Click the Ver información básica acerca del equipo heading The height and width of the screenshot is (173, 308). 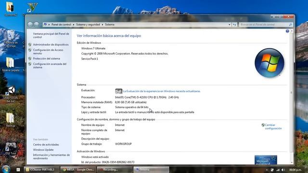(x=109, y=36)
